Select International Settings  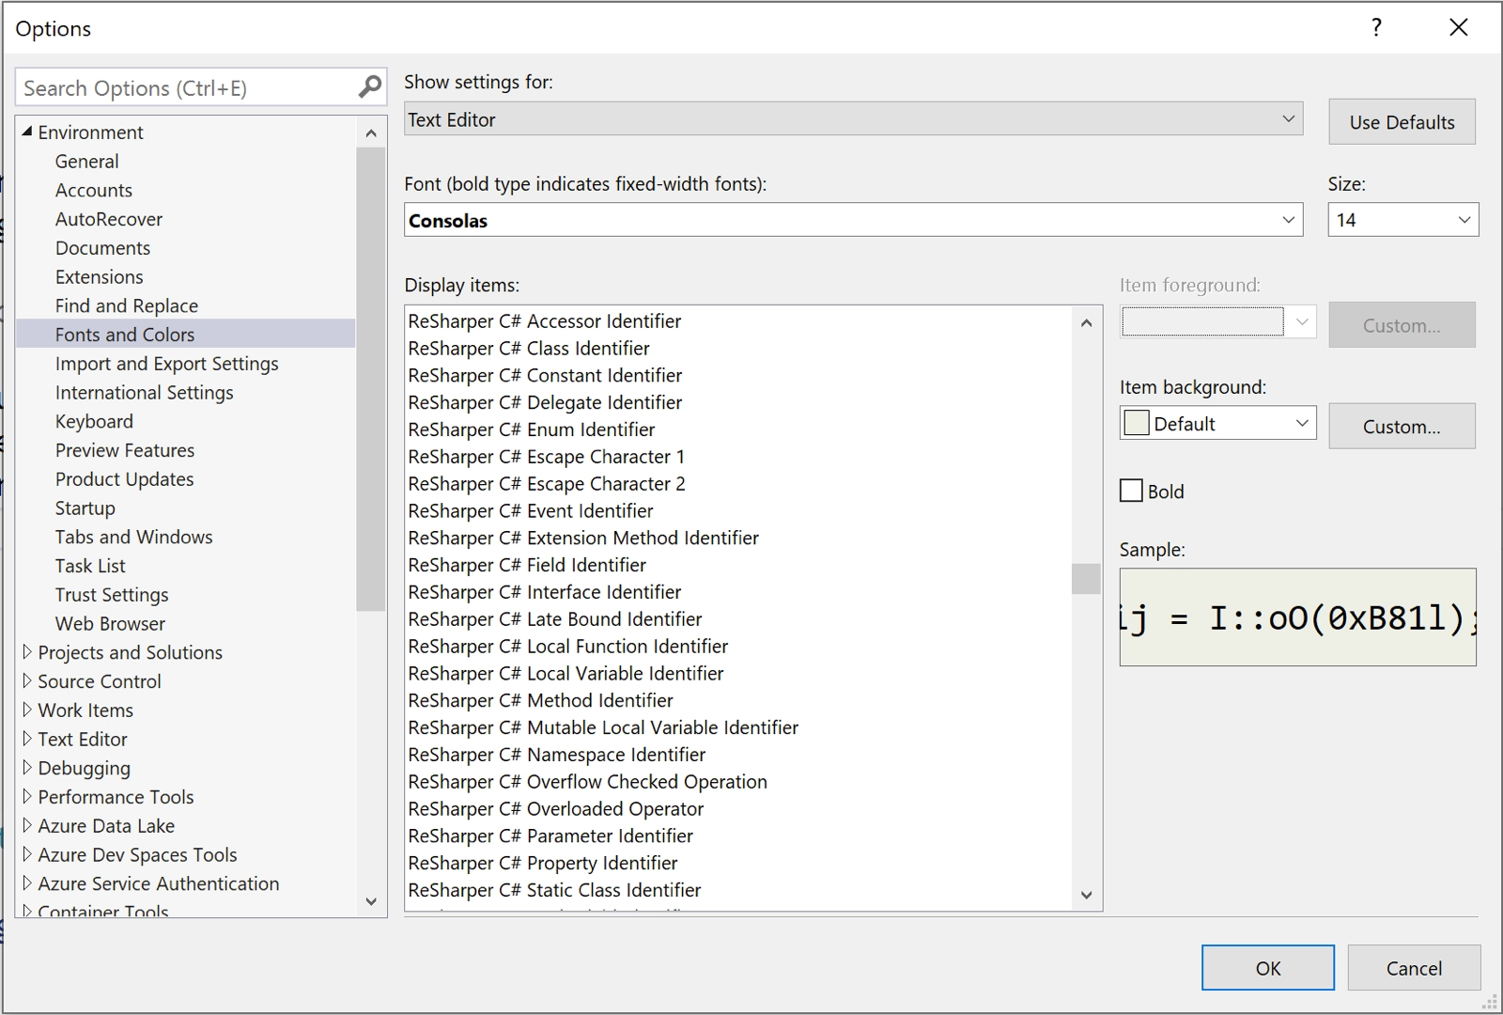(145, 393)
